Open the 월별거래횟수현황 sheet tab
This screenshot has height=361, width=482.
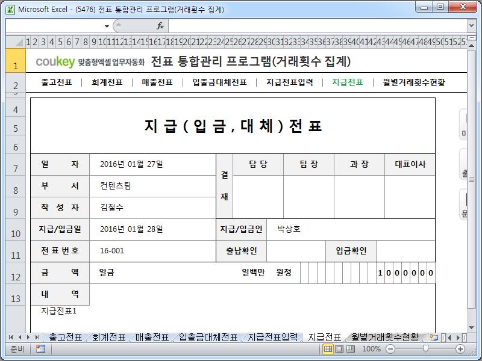[x=385, y=338]
